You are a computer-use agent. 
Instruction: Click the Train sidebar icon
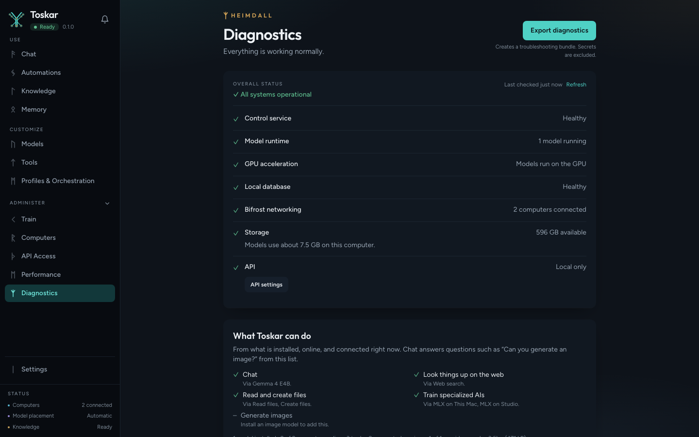13,219
